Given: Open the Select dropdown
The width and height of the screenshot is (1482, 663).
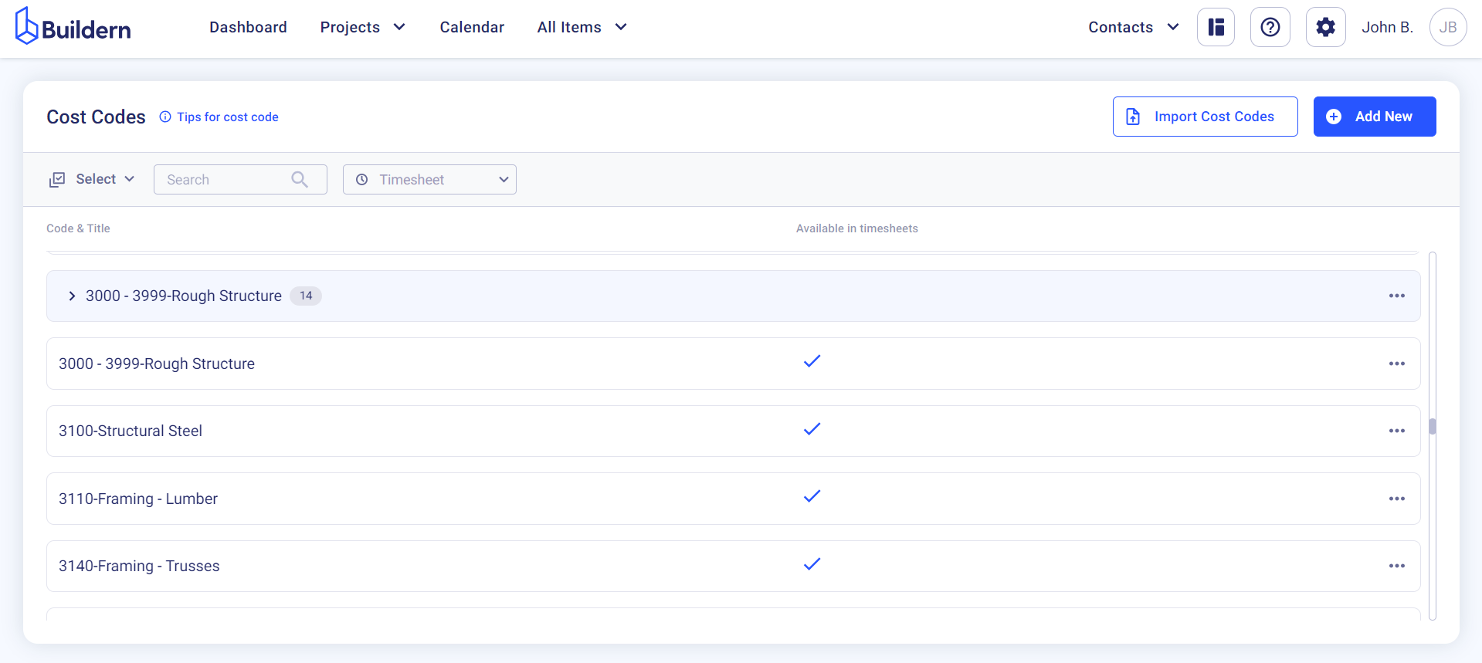Looking at the screenshot, I should click(92, 179).
